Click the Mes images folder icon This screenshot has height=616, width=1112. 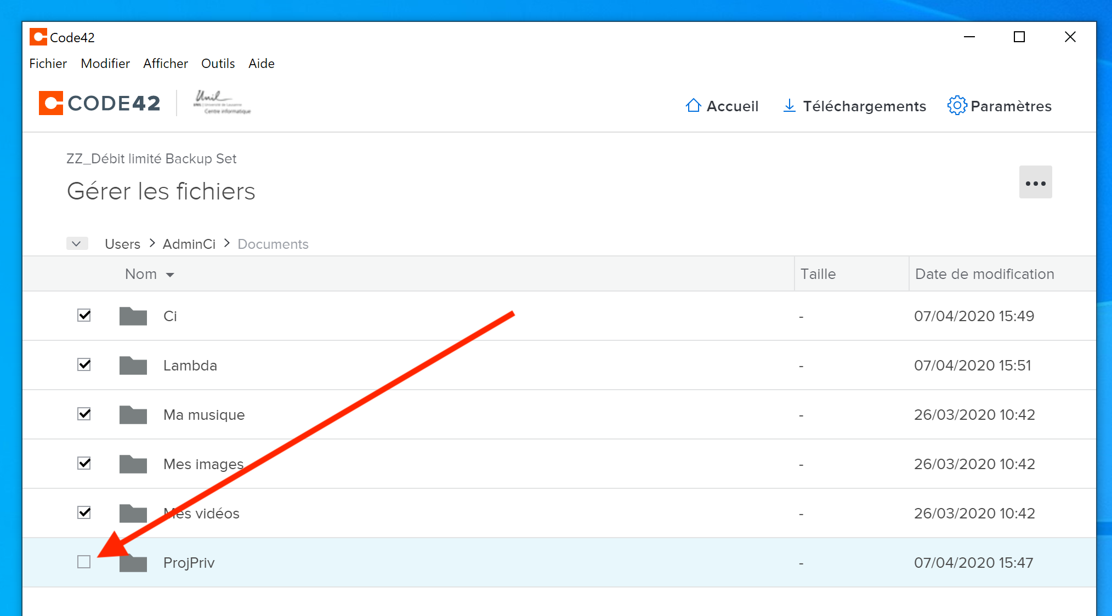(x=133, y=464)
